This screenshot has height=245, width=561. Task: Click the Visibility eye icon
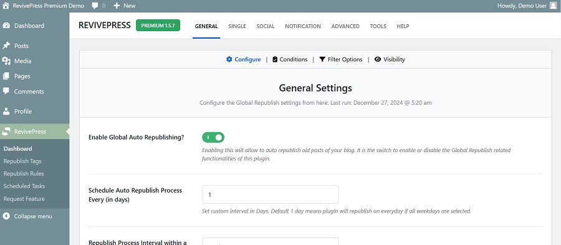click(378, 59)
